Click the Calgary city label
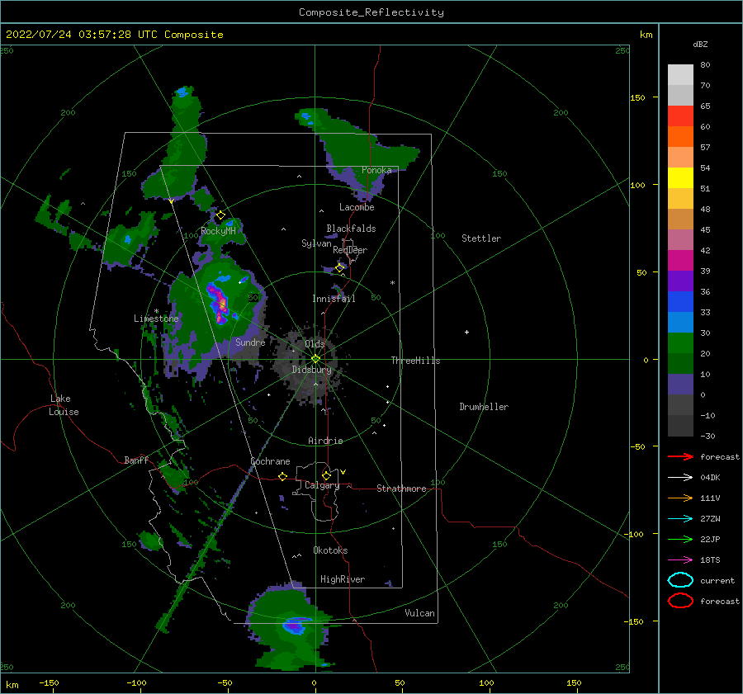743x694 pixels. 322,485
